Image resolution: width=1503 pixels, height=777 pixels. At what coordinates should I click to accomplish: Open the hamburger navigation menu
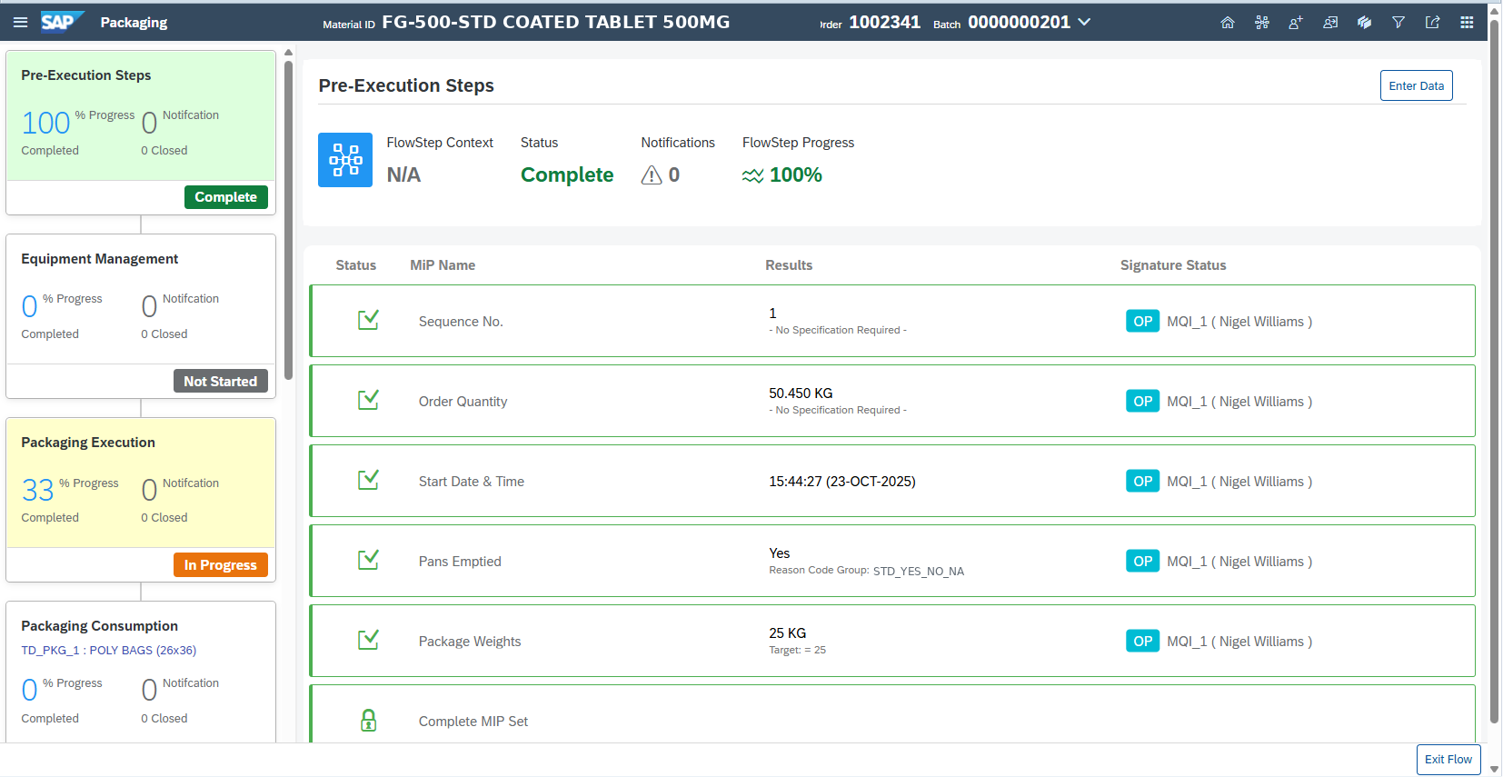click(x=20, y=22)
